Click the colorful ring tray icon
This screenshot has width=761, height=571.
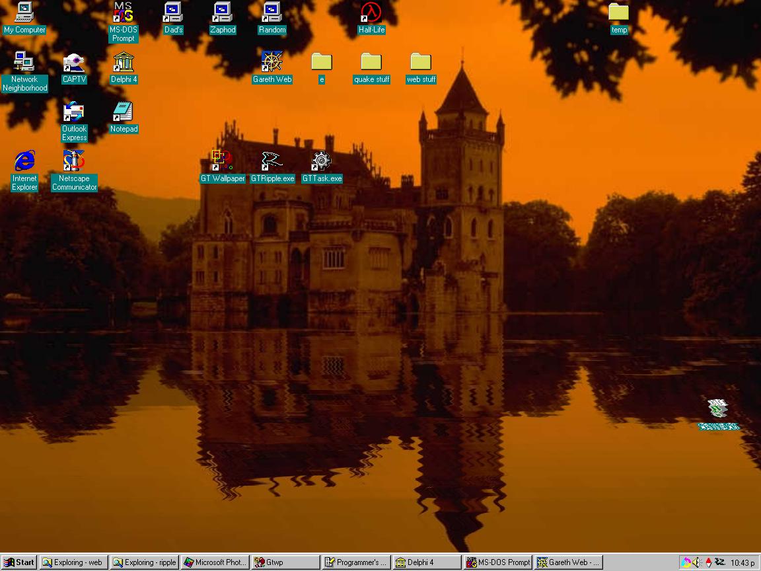[x=686, y=563]
